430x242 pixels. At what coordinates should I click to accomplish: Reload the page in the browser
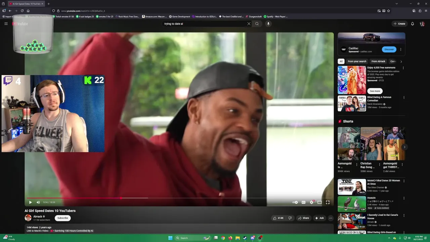click(22, 11)
